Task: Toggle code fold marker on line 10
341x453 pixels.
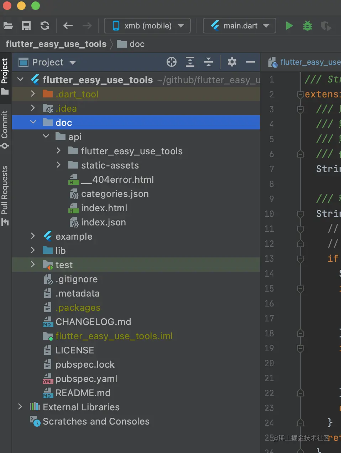Action: pos(300,214)
